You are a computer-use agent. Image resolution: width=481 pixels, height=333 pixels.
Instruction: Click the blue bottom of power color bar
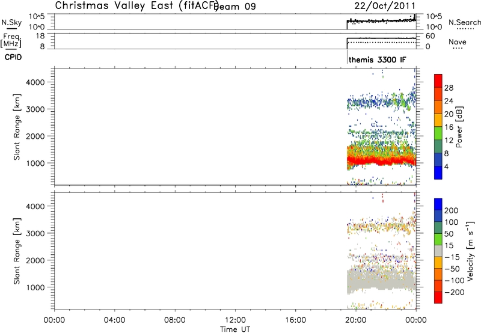click(438, 173)
